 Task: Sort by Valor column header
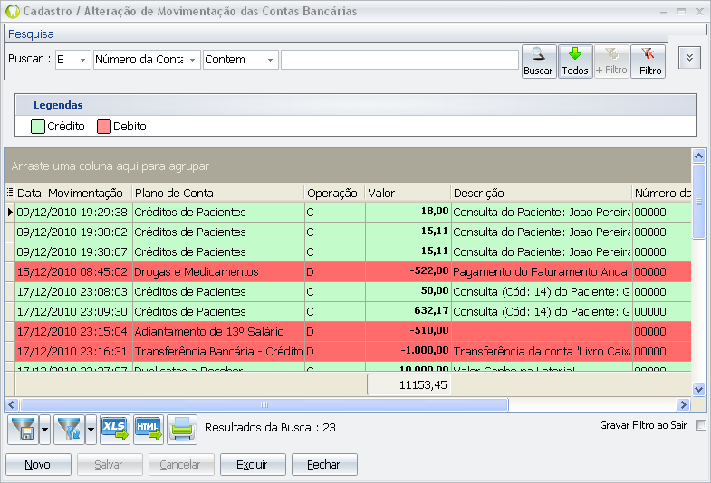(x=408, y=193)
